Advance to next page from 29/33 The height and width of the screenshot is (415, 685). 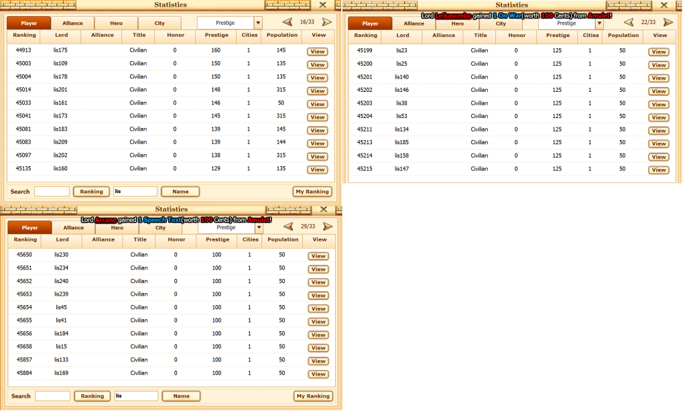tap(328, 227)
